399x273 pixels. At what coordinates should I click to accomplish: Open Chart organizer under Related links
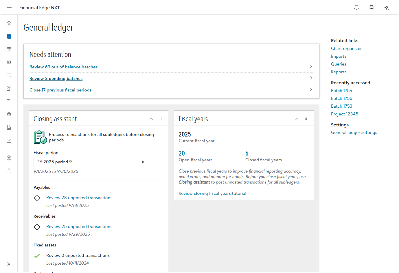[346, 48]
